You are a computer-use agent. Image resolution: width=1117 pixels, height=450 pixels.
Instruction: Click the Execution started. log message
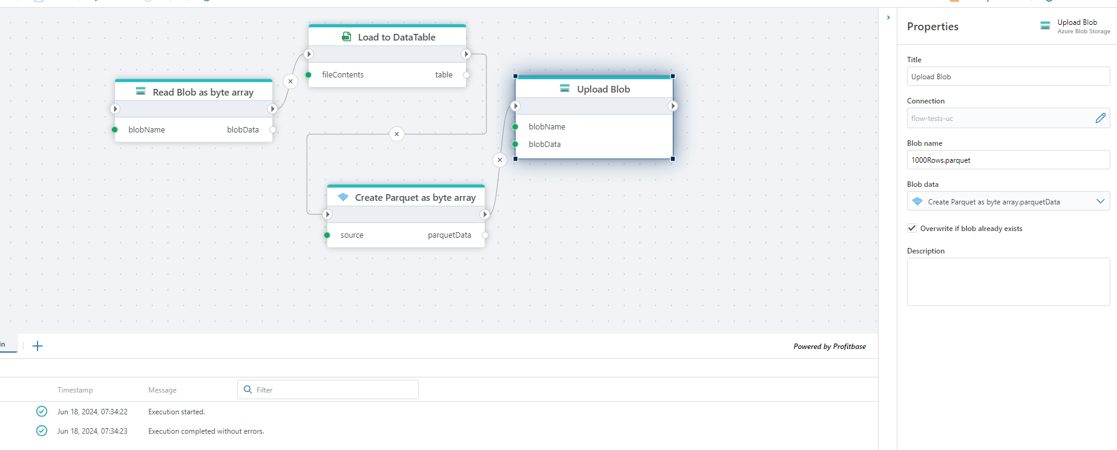[177, 412]
